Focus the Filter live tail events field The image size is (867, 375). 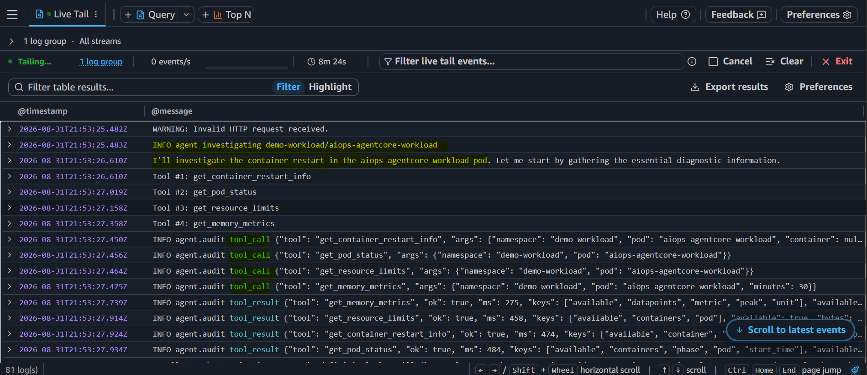[x=531, y=62]
